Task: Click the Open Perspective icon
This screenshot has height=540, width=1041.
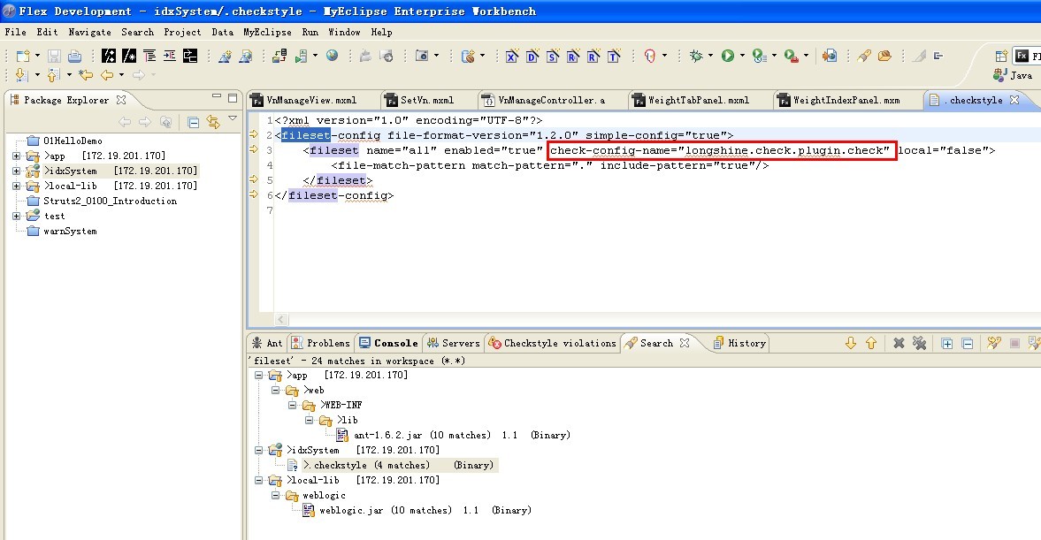Action: click(1001, 56)
